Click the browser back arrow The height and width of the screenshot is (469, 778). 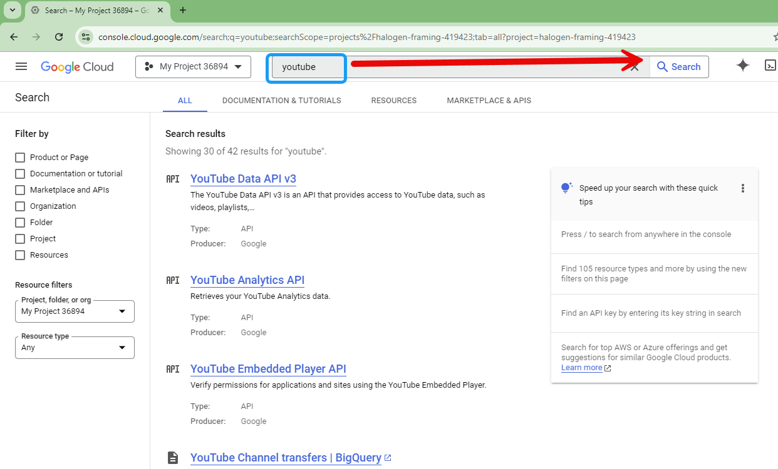point(14,37)
